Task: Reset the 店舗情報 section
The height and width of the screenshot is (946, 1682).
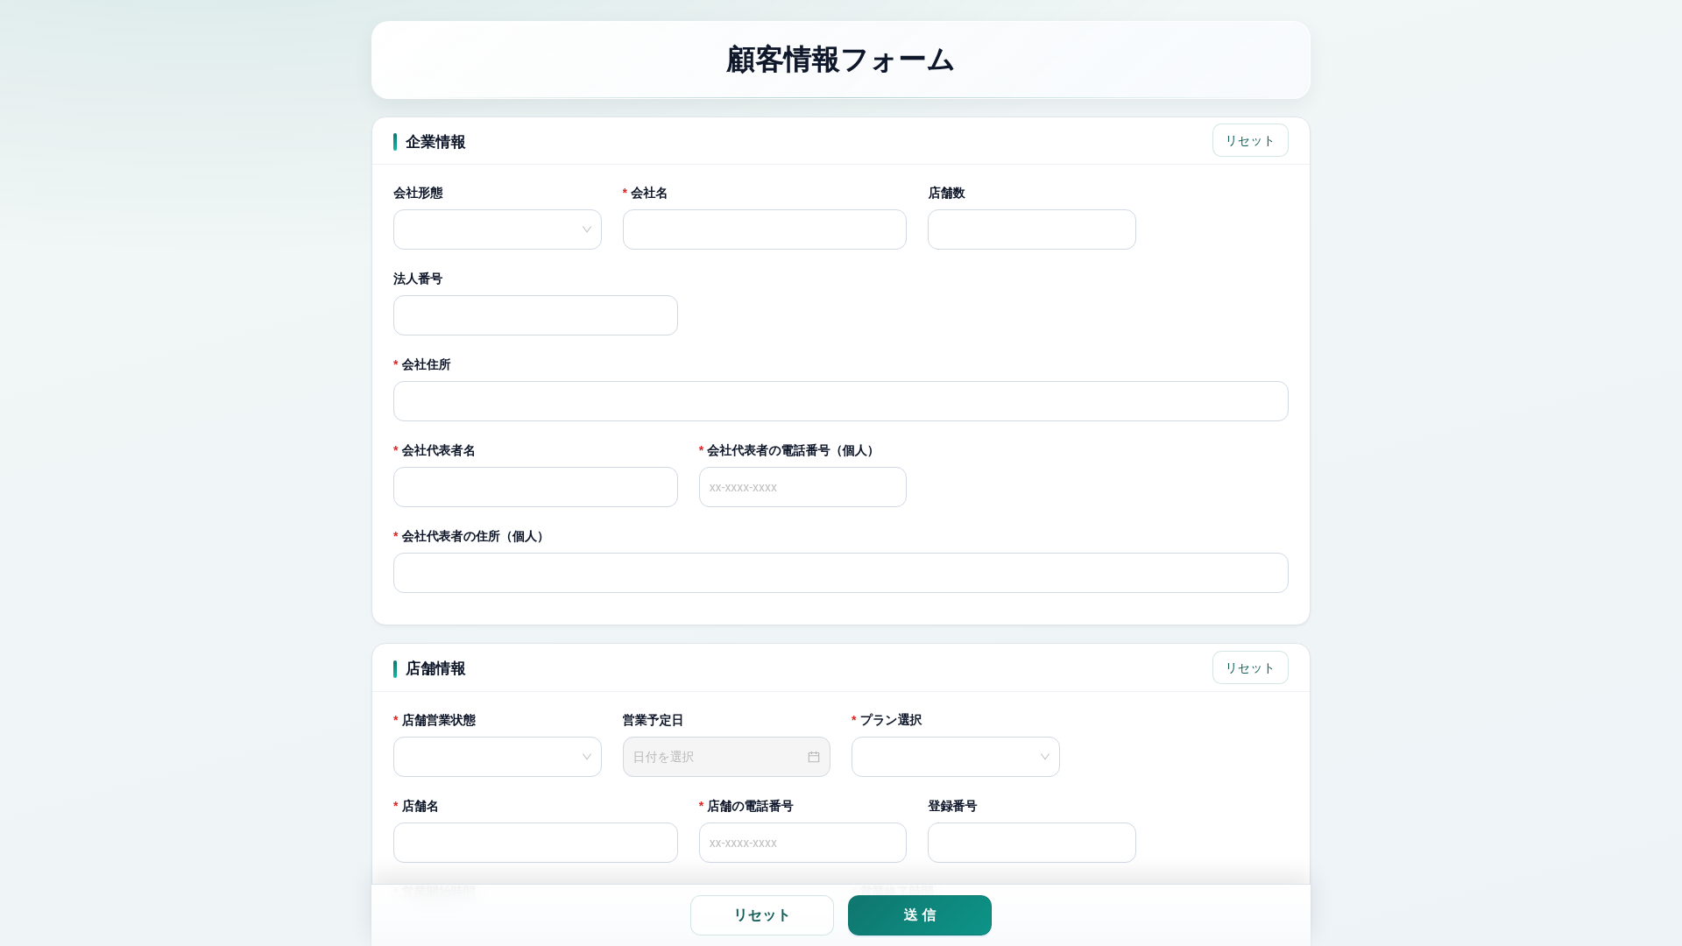Action: [1250, 667]
